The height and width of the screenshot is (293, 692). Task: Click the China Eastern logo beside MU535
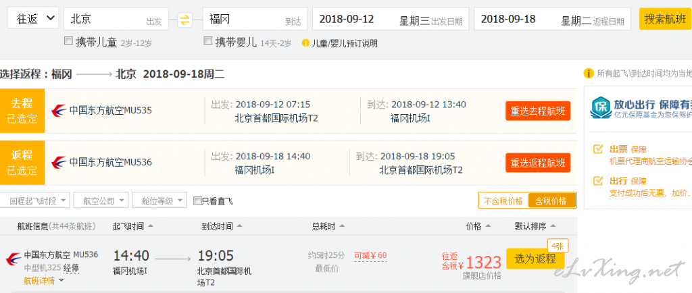point(59,111)
